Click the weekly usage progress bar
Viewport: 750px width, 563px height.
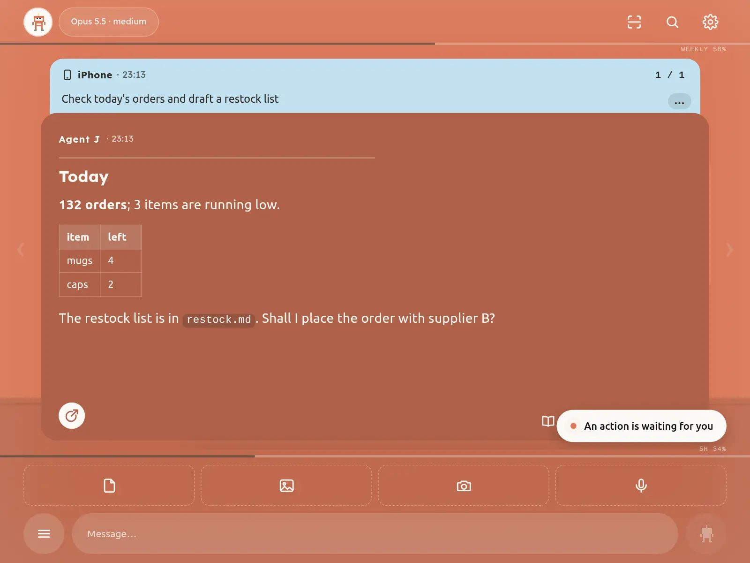coord(375,44)
